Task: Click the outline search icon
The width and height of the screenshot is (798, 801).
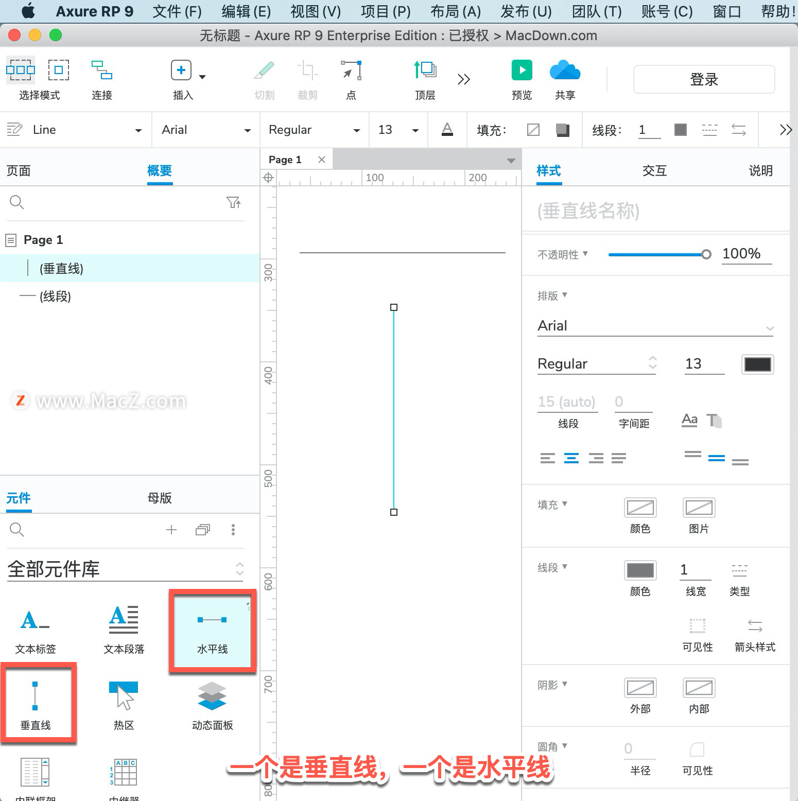Action: pos(17,202)
